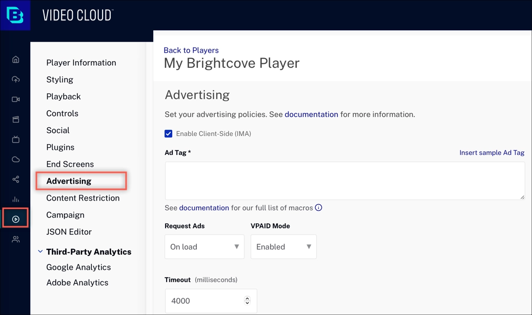Click the Back to Players link
This screenshot has width=532, height=315.
pyautogui.click(x=191, y=50)
